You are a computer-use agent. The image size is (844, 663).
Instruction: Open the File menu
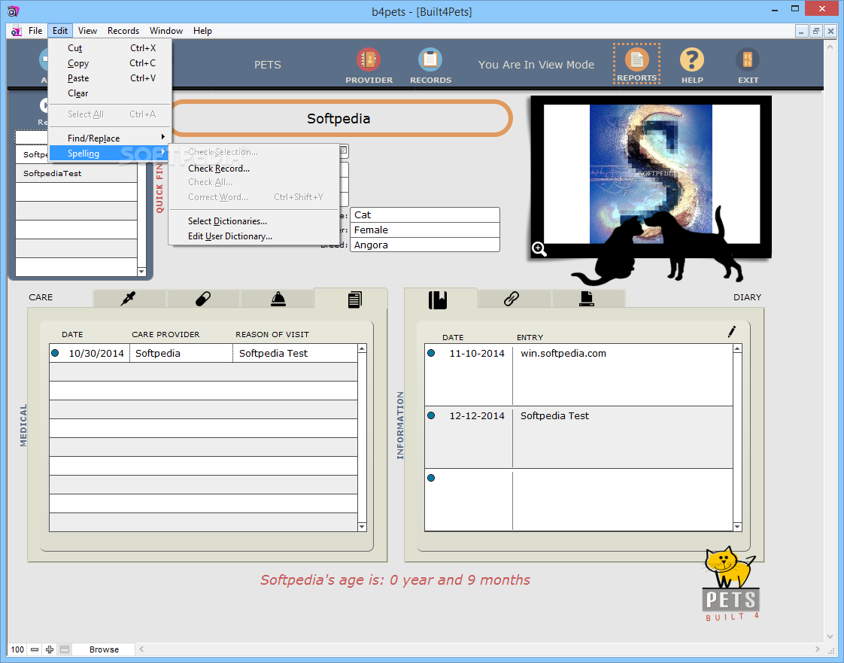click(x=35, y=31)
